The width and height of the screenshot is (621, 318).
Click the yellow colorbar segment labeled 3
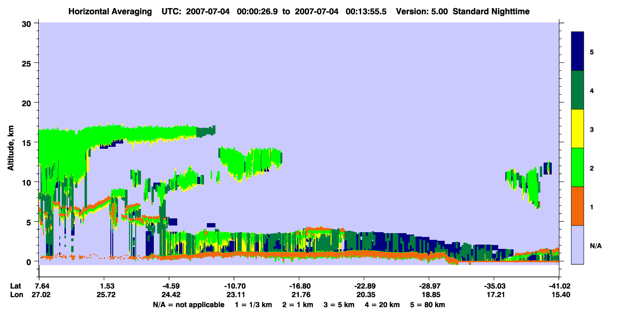click(578, 129)
